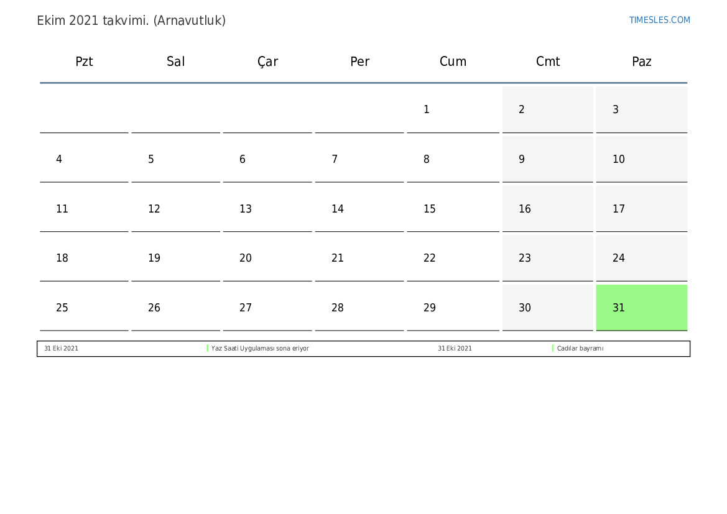
Task: Click the Ekim 2021 takvimi title
Action: pyautogui.click(x=131, y=21)
